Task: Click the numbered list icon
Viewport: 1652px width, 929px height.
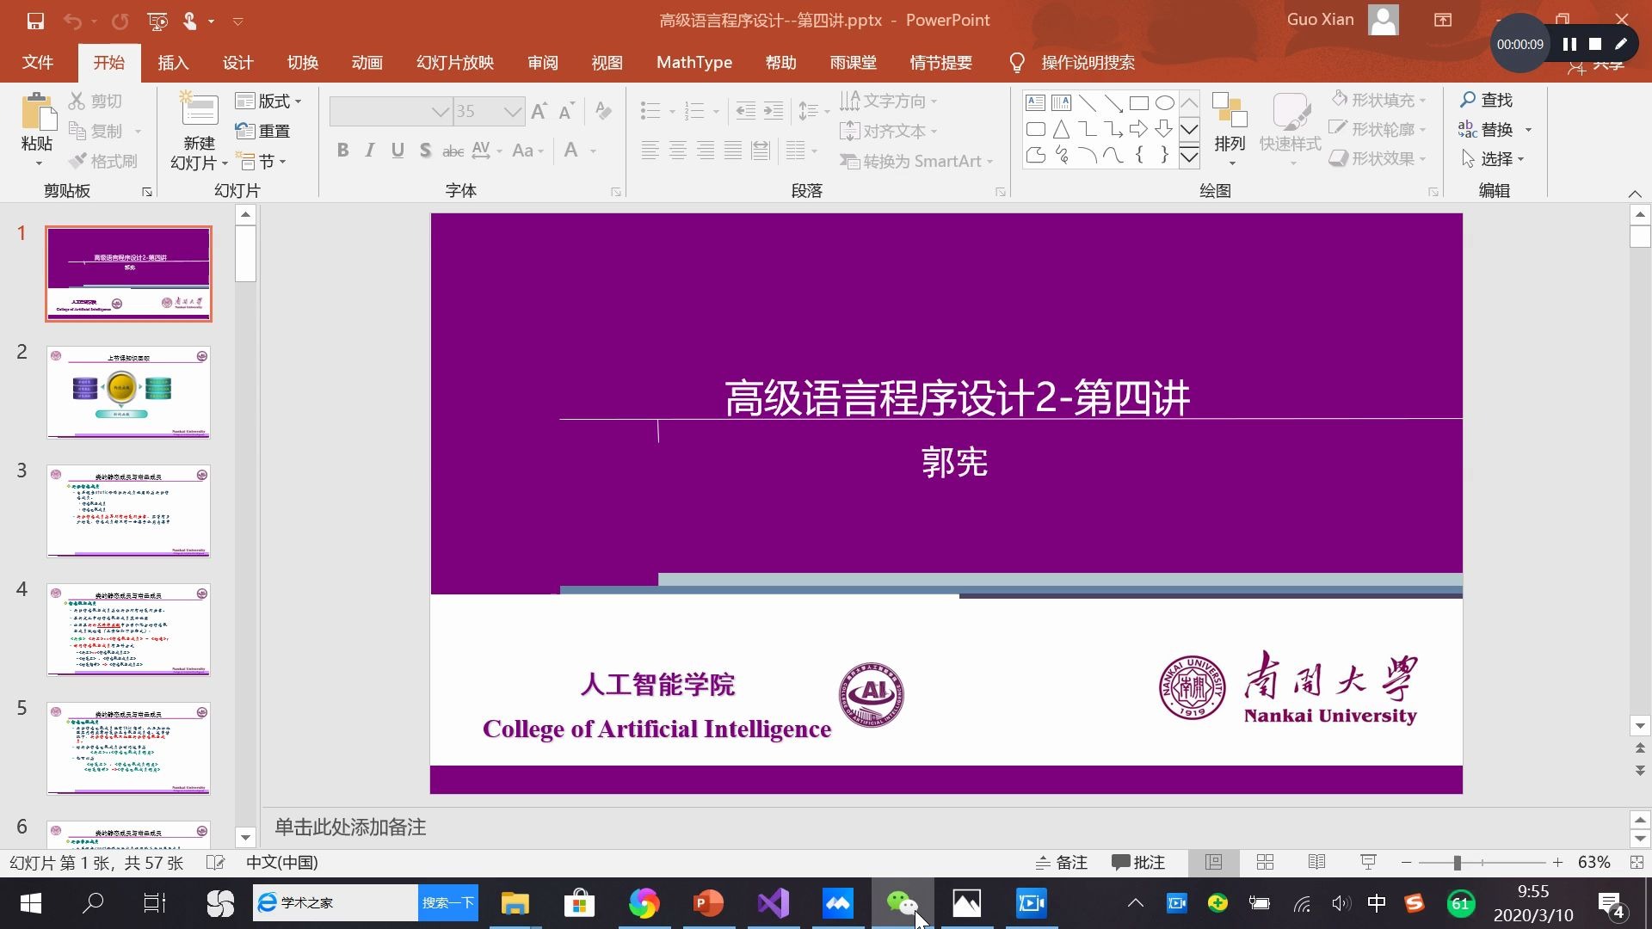Action: click(x=694, y=111)
